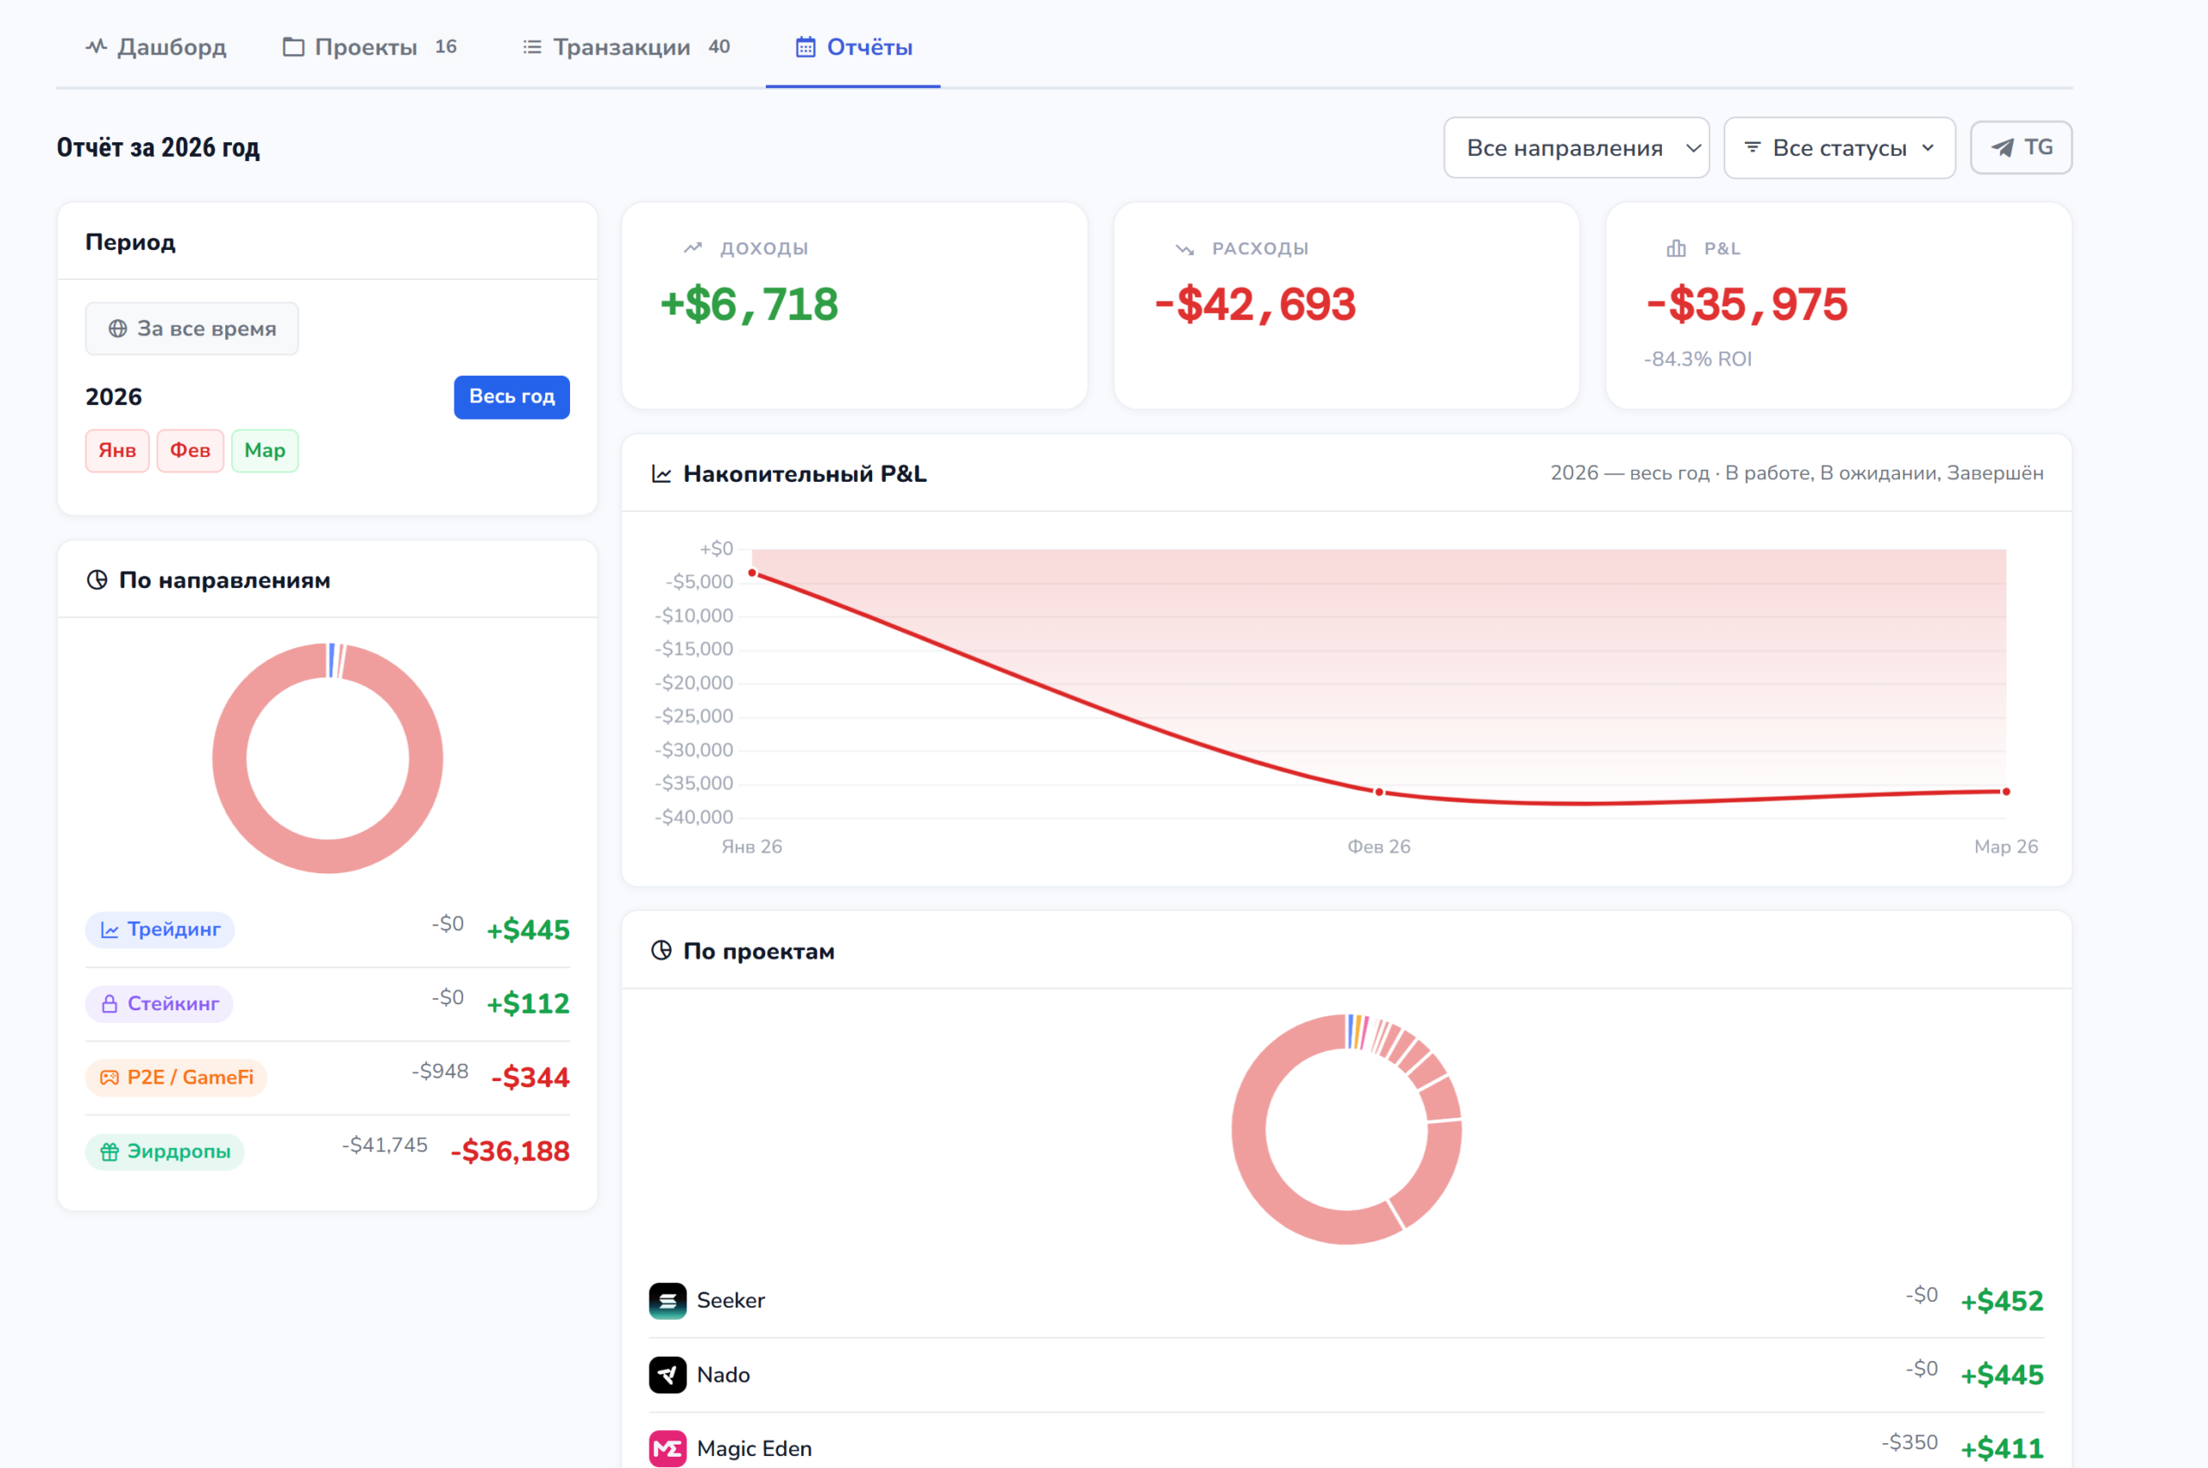
Task: Click the Nado project logo icon
Action: point(667,1374)
